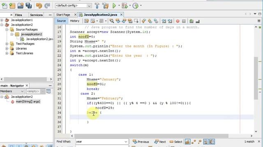Click the Profile Project icon
Viewport: 263px width, 147px height.
click(135, 6)
